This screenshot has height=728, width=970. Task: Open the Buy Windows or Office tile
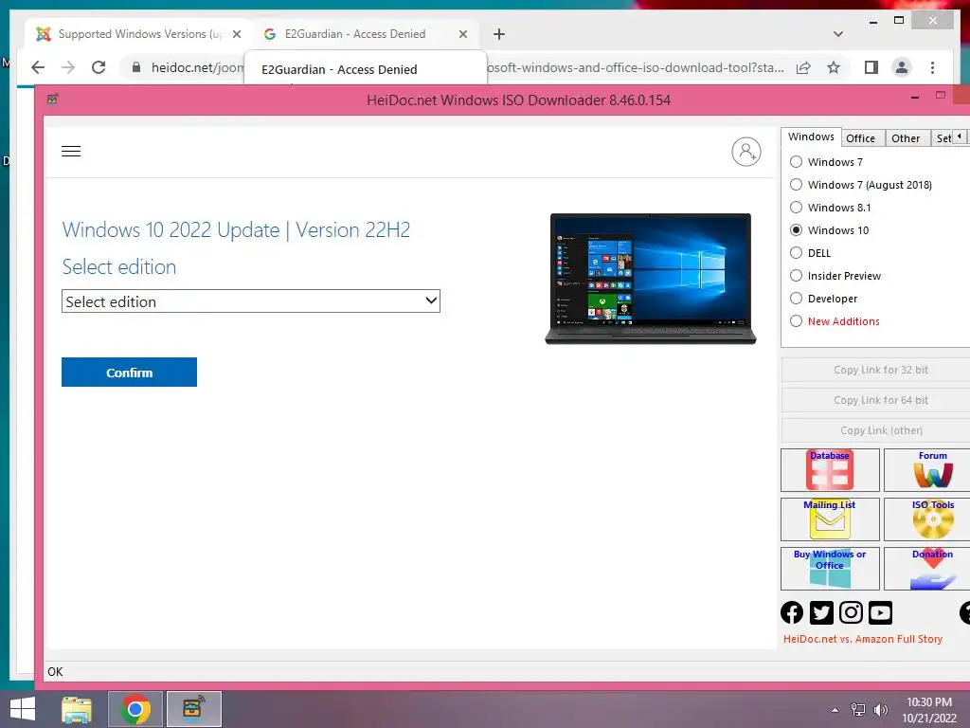click(830, 569)
